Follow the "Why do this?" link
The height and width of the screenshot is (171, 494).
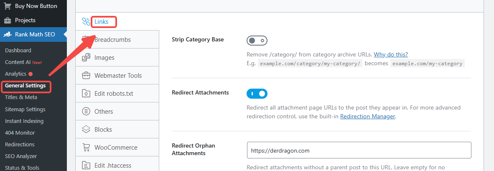(391, 54)
